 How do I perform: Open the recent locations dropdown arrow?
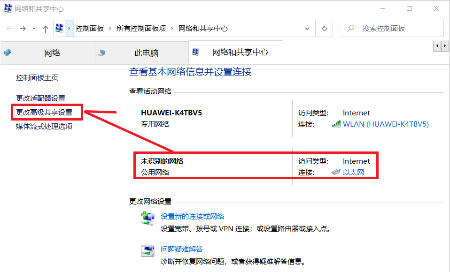click(34, 29)
